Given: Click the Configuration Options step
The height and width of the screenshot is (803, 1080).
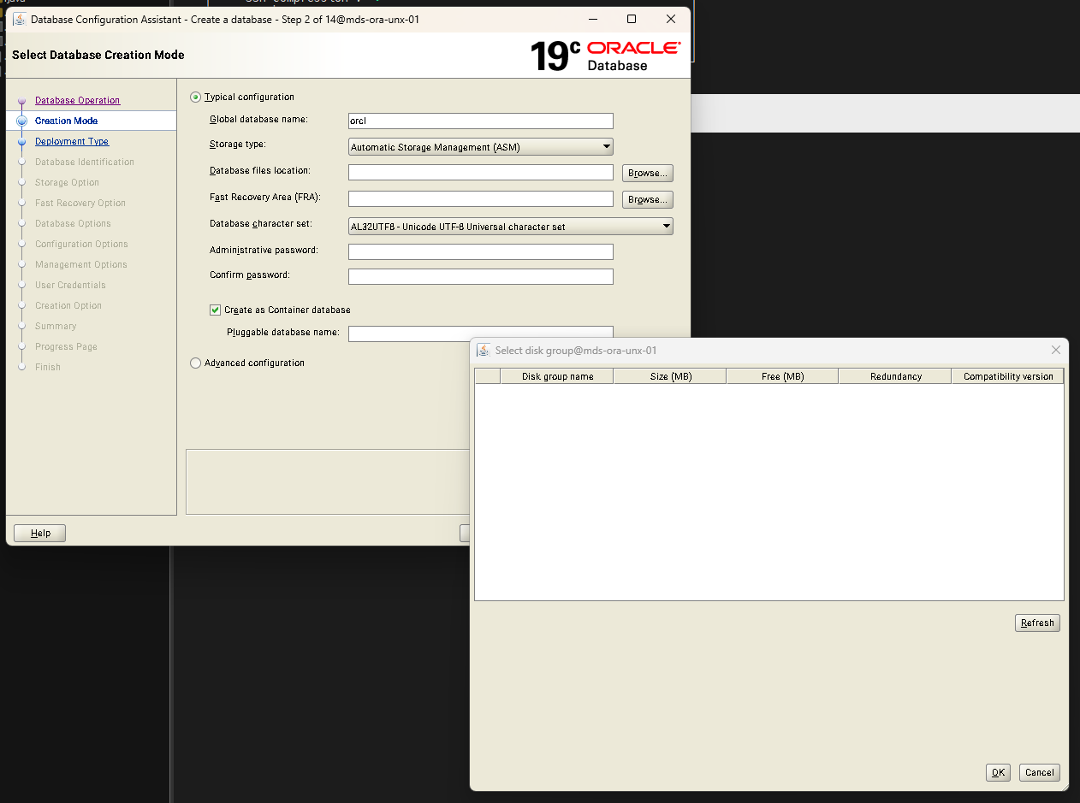Looking at the screenshot, I should coord(82,245).
